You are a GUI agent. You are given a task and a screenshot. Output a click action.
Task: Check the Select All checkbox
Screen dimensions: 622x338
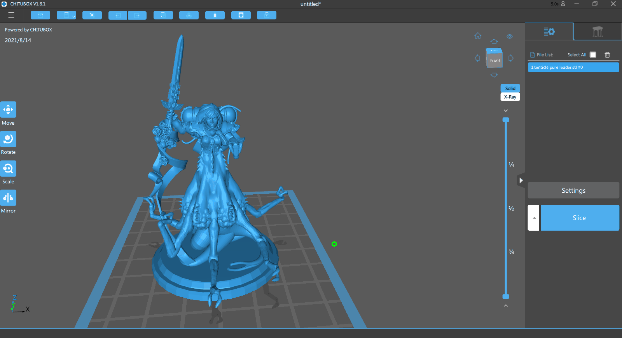click(x=593, y=55)
